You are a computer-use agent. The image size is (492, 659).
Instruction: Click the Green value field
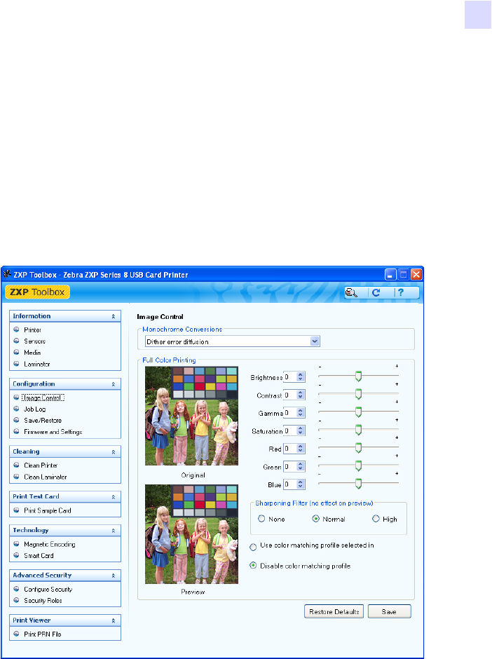pos(290,466)
